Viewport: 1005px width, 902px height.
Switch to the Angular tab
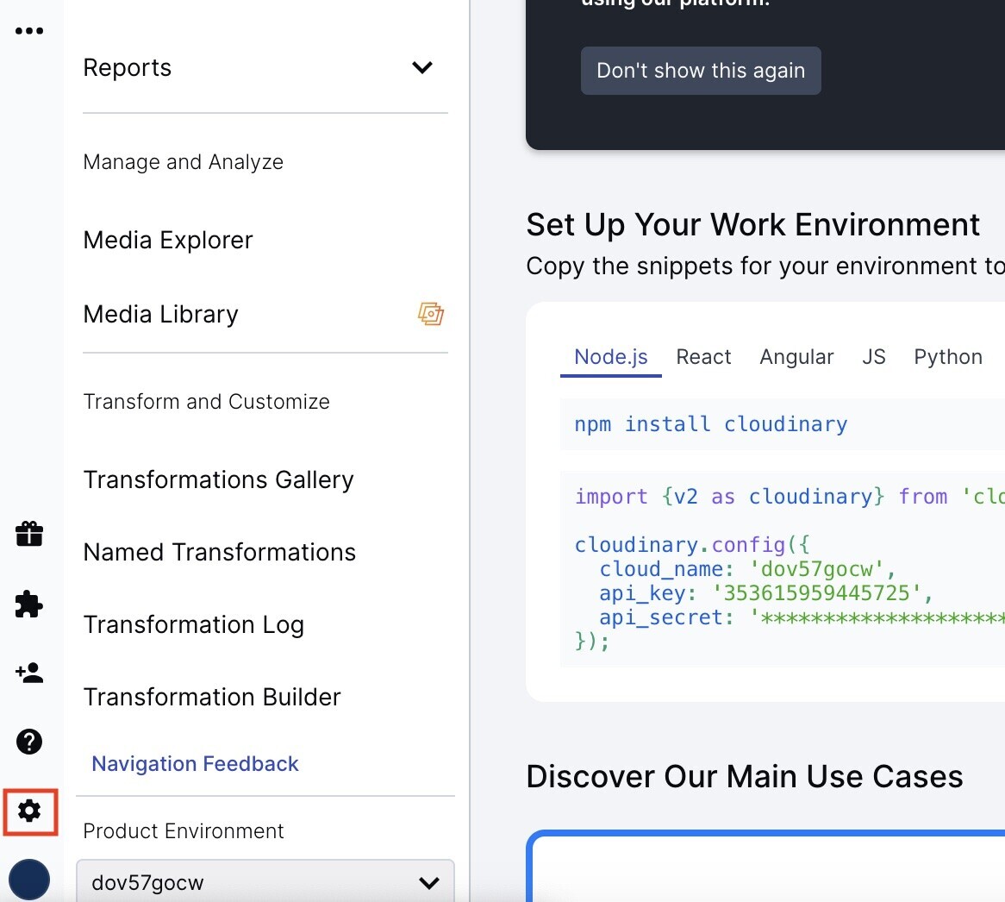(796, 356)
